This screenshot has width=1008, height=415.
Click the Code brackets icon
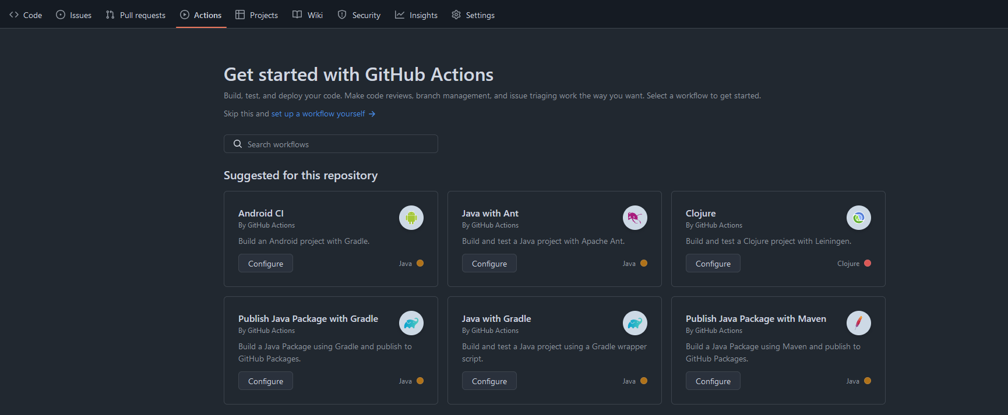(14, 15)
